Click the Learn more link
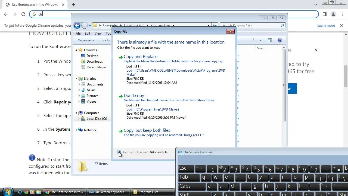 coord(326,25)
